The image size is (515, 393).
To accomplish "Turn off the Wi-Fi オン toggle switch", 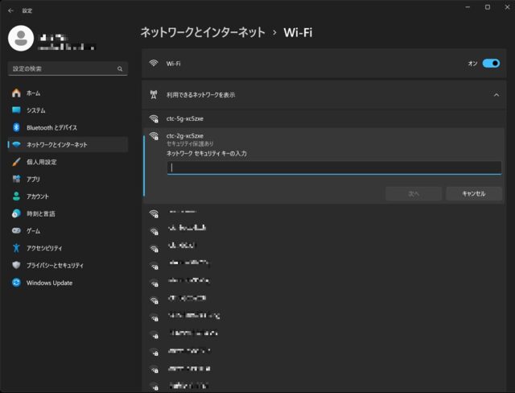I will coord(491,64).
